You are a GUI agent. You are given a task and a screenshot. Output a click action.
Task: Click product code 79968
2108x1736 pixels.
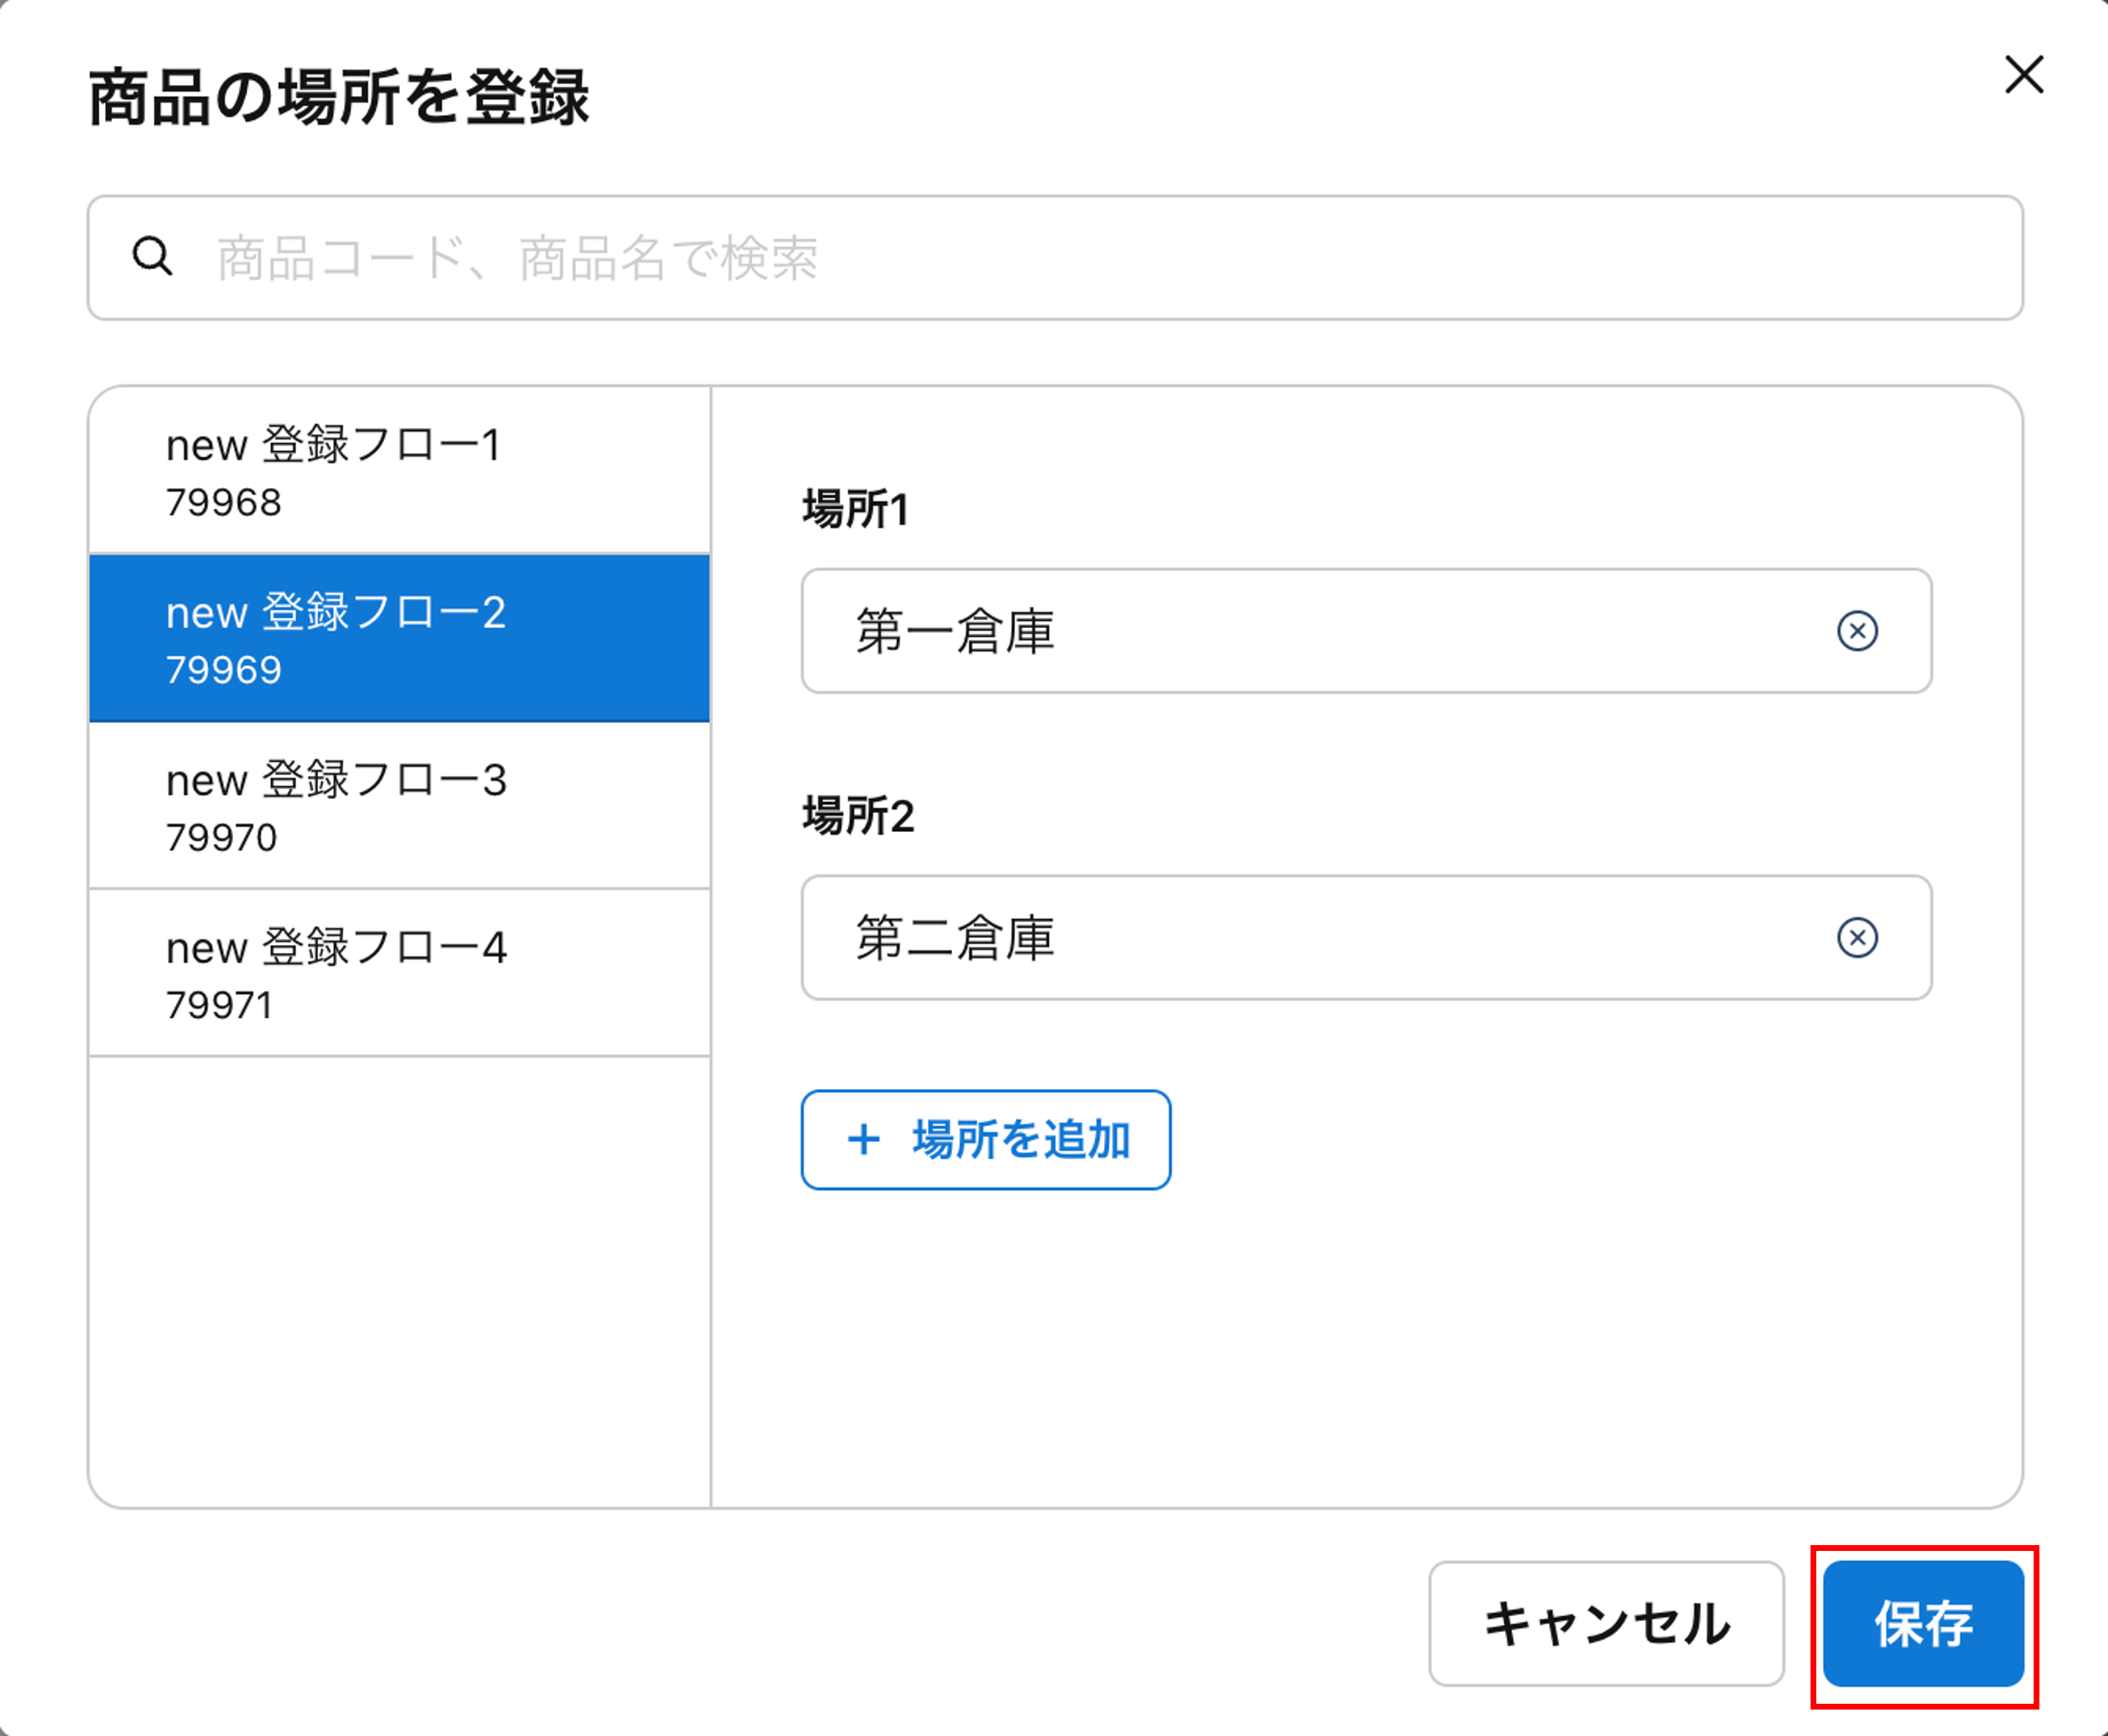(224, 502)
